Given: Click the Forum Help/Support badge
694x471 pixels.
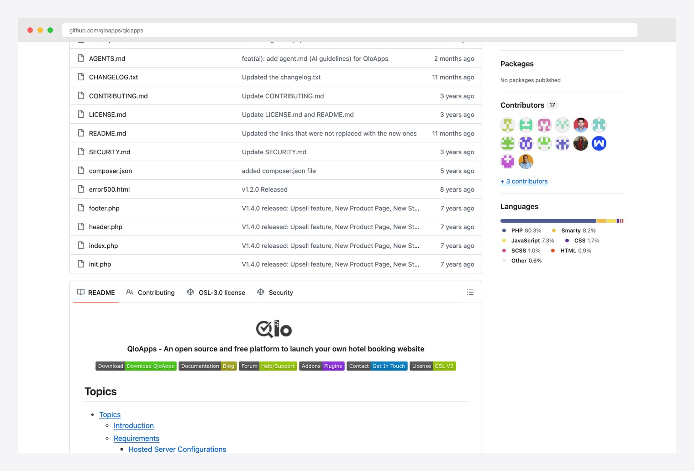Looking at the screenshot, I should click(268, 366).
